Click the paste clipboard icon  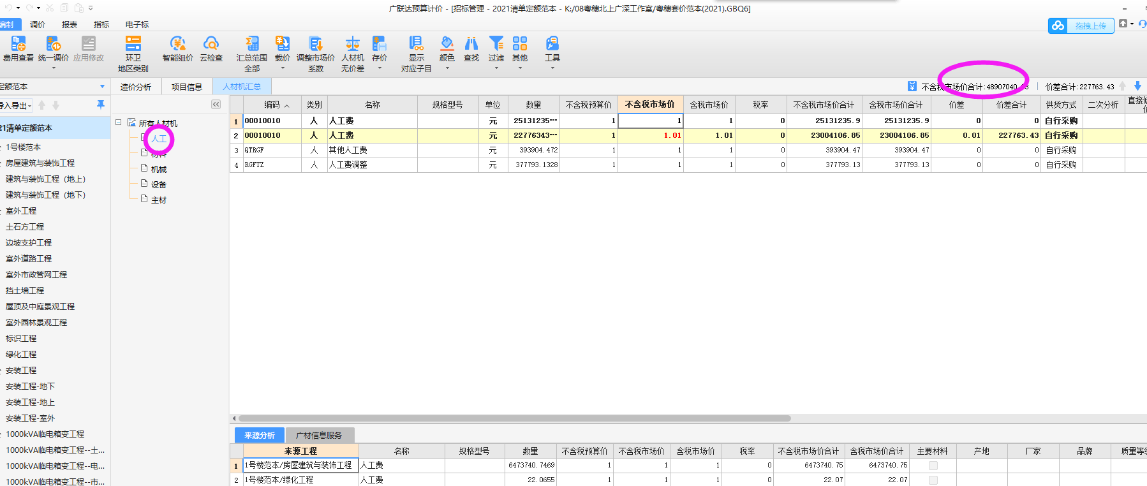[x=79, y=8]
